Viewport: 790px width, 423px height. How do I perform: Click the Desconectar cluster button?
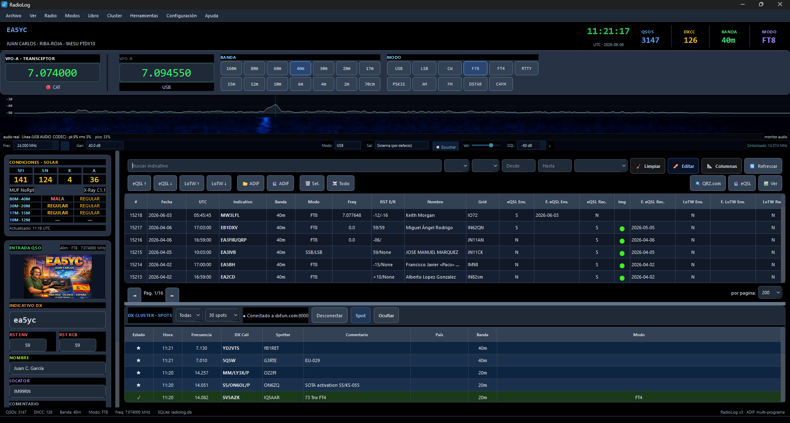click(x=329, y=316)
